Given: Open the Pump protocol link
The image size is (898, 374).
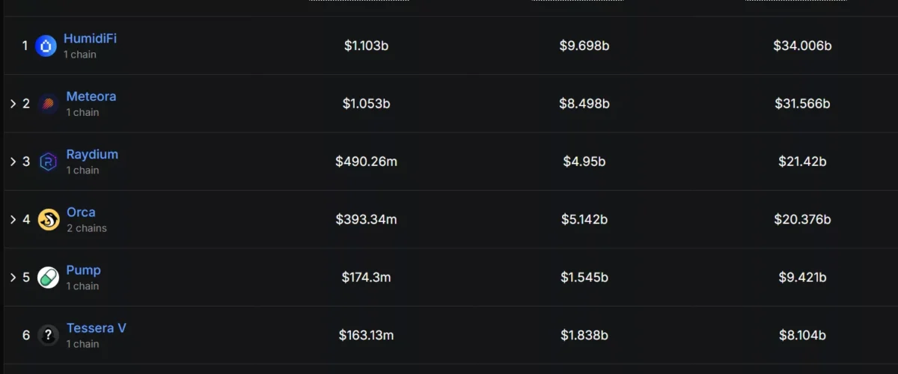Looking at the screenshot, I should (83, 270).
